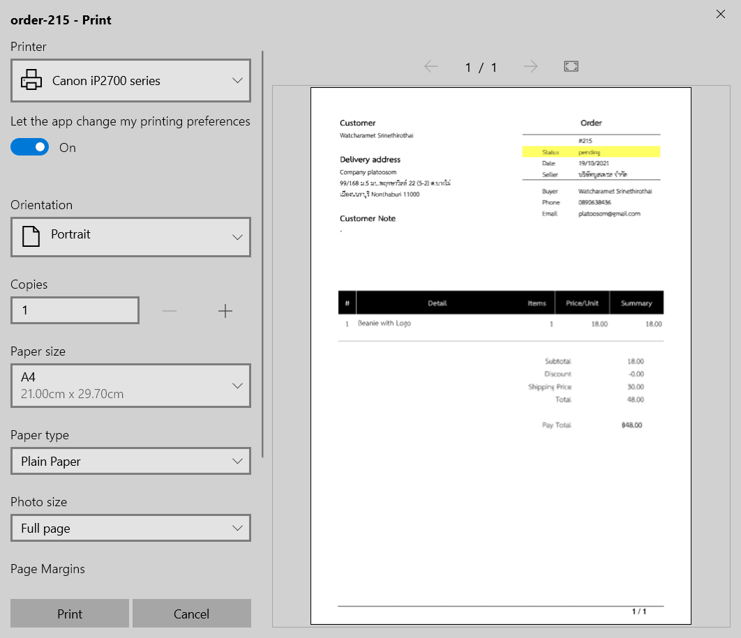Image resolution: width=741 pixels, height=638 pixels.
Task: Open the Printer dropdown list
Action: tap(130, 80)
